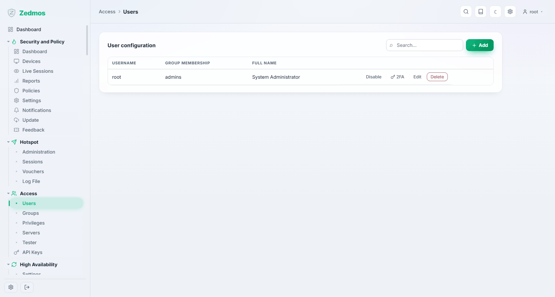This screenshot has height=297, width=555.
Task: Toggle dark mode moon icon
Action: 495,12
